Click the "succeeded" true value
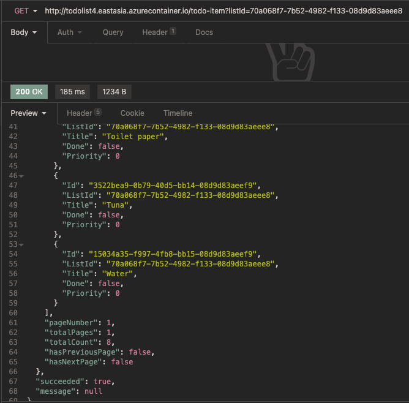 coord(102,382)
